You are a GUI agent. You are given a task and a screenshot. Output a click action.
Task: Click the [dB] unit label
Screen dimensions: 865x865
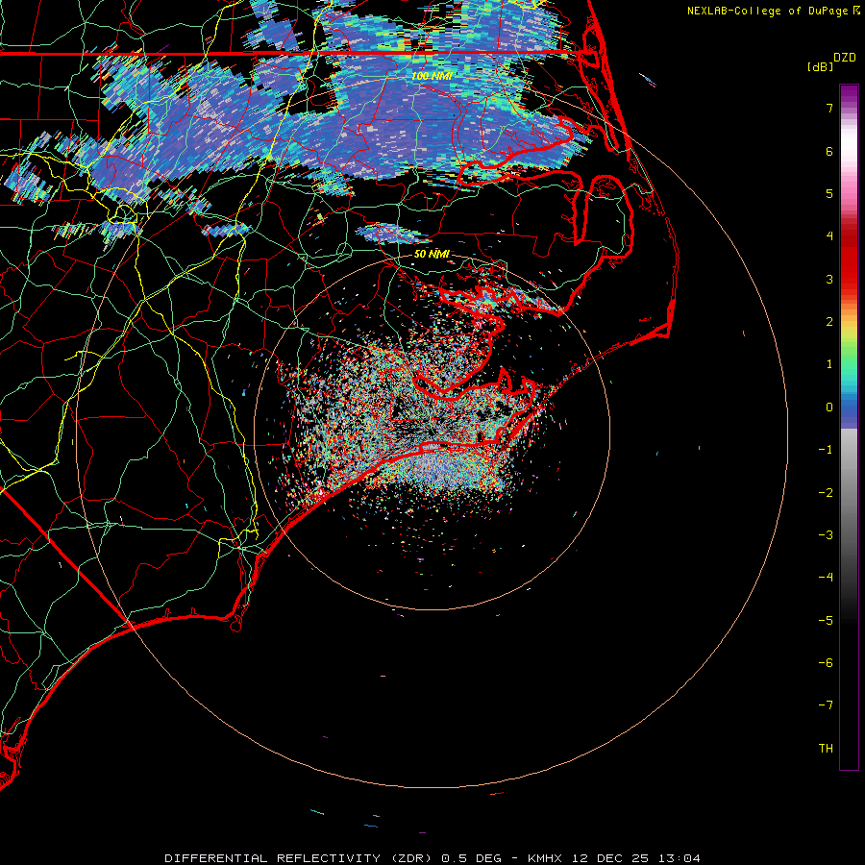click(821, 66)
